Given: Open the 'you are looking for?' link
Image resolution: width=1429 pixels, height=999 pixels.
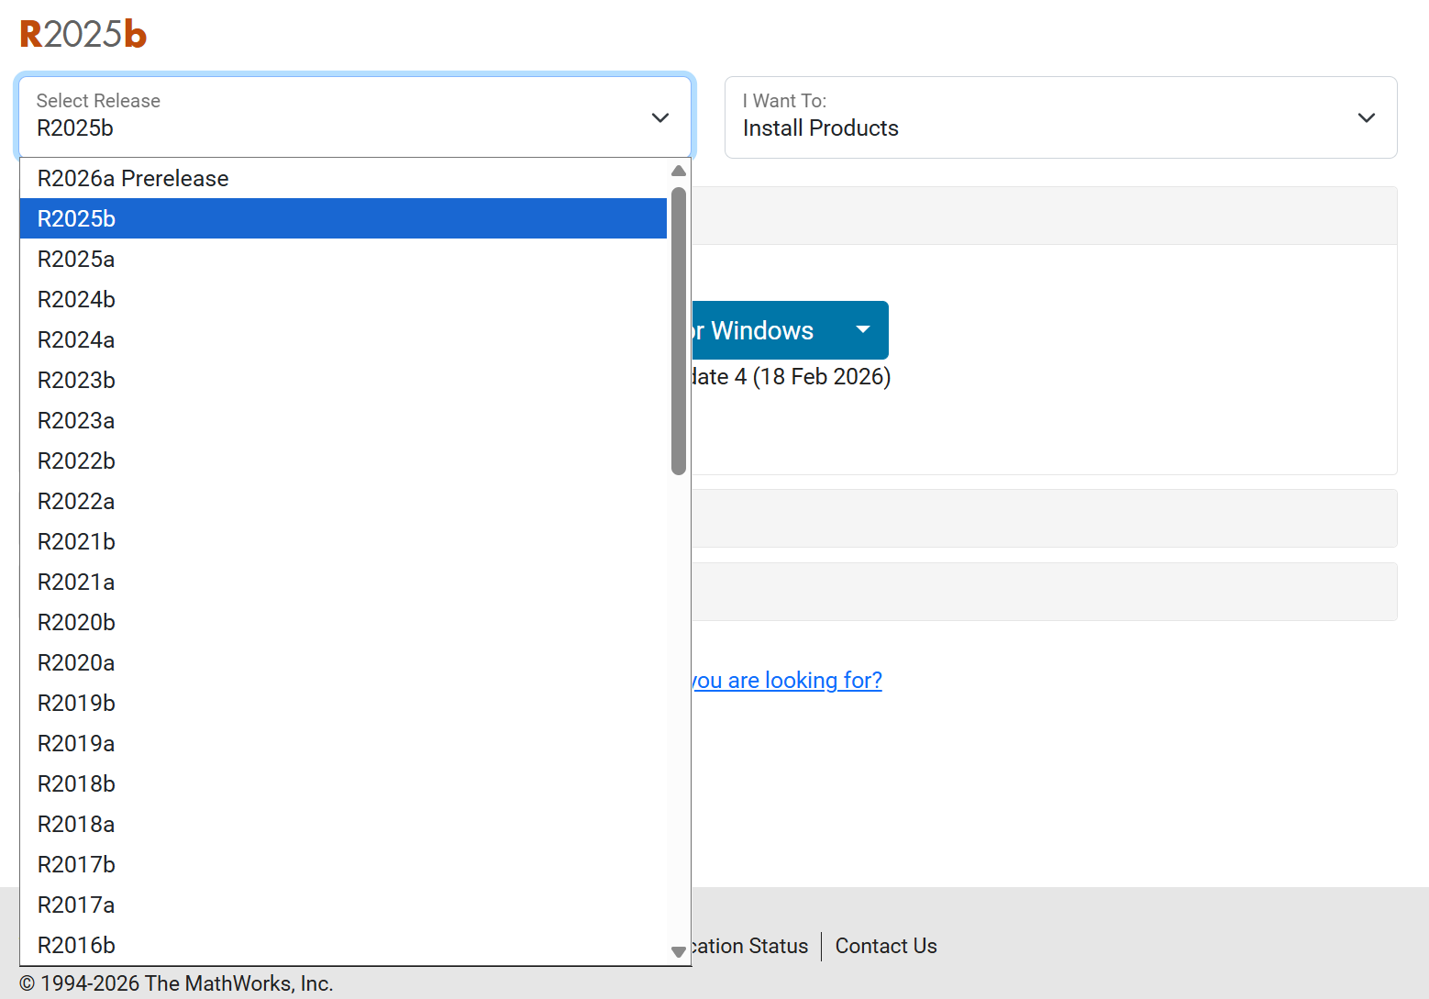Looking at the screenshot, I should click(787, 680).
